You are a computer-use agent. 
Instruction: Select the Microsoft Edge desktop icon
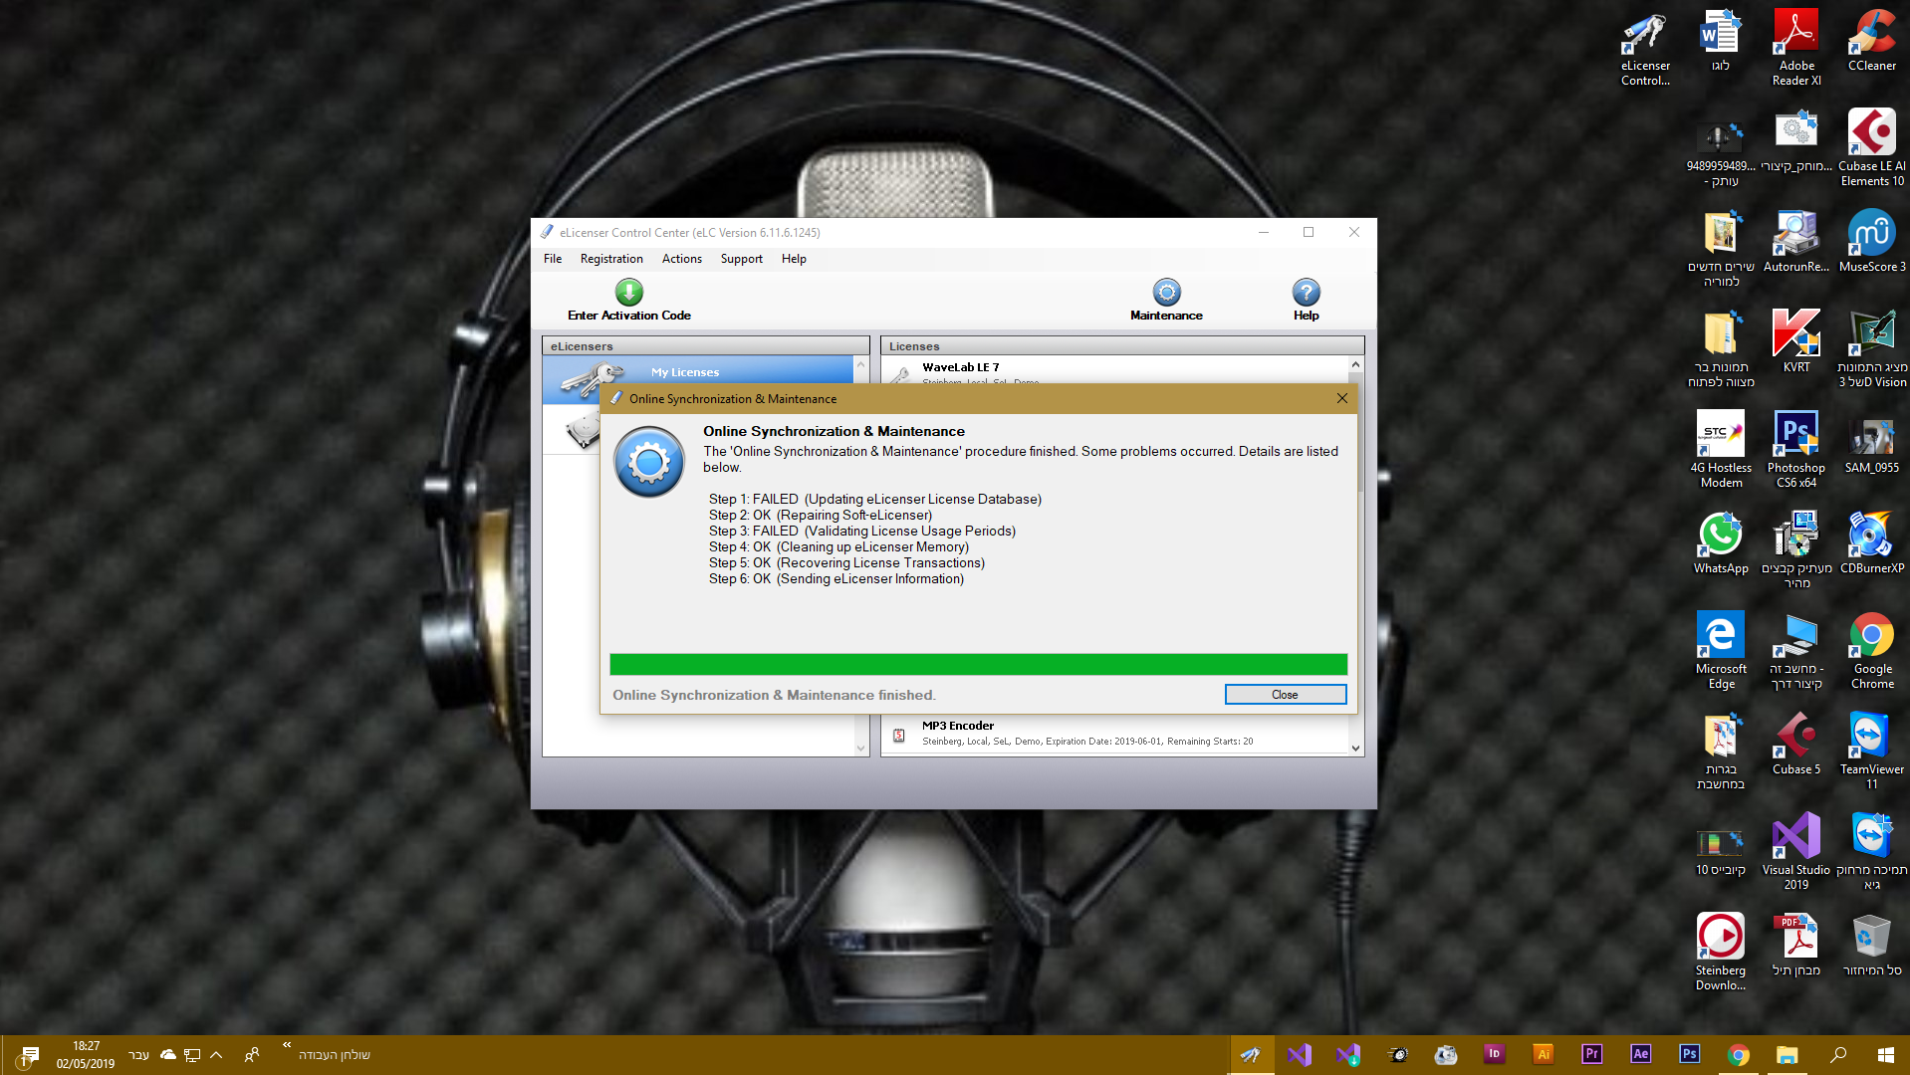(x=1721, y=651)
